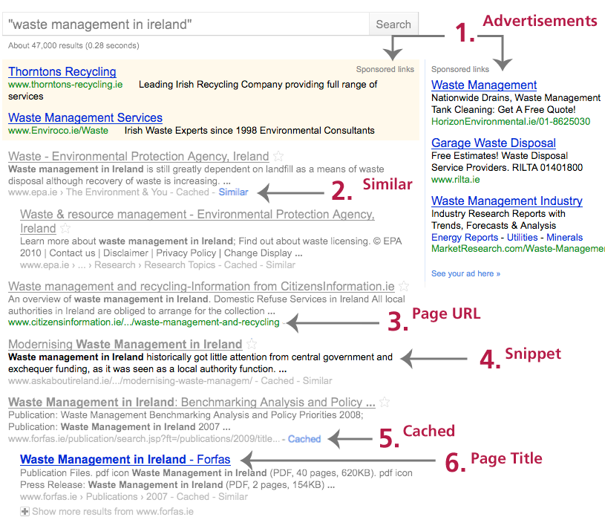The height and width of the screenshot is (517, 605).
Task: Open Cached link on the forfas.ie search.jsp row
Action: pos(304,439)
